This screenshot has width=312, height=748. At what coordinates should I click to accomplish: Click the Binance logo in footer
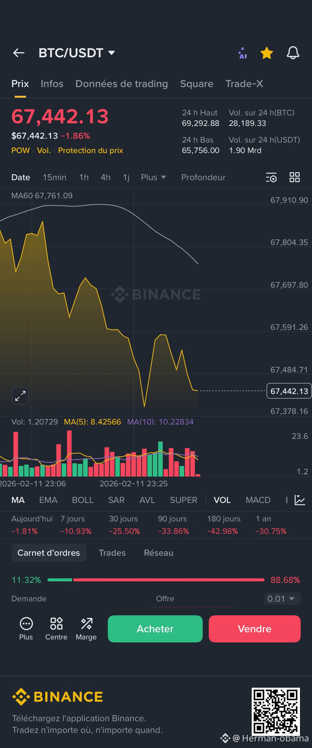click(x=57, y=697)
